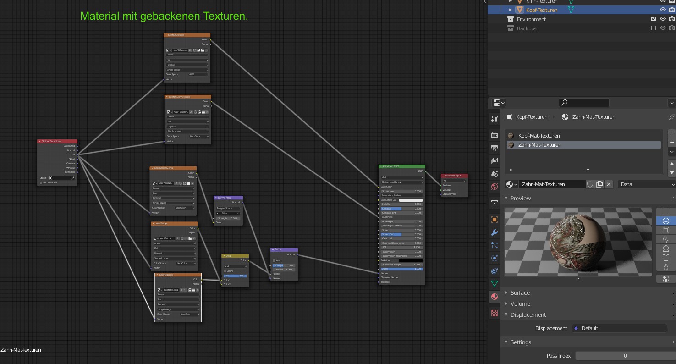Disable rendering for Kopf-Texturen object
This screenshot has height=364, width=676.
tap(671, 10)
